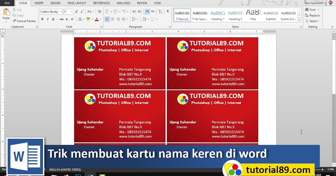The width and height of the screenshot is (336, 176).
Task: Apply subscript formatting
Action: [x=67, y=19]
